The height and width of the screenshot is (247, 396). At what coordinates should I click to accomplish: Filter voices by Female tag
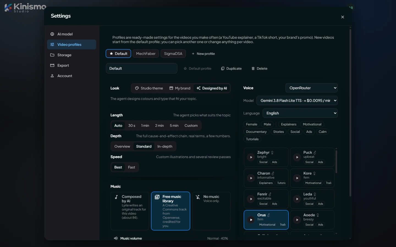(x=252, y=124)
